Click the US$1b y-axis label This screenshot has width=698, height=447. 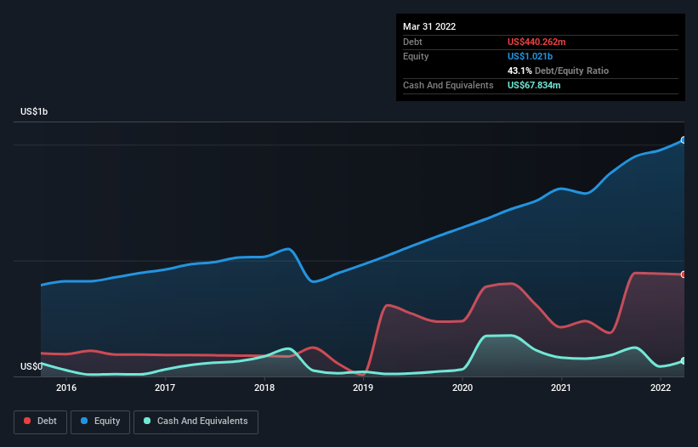[34, 111]
